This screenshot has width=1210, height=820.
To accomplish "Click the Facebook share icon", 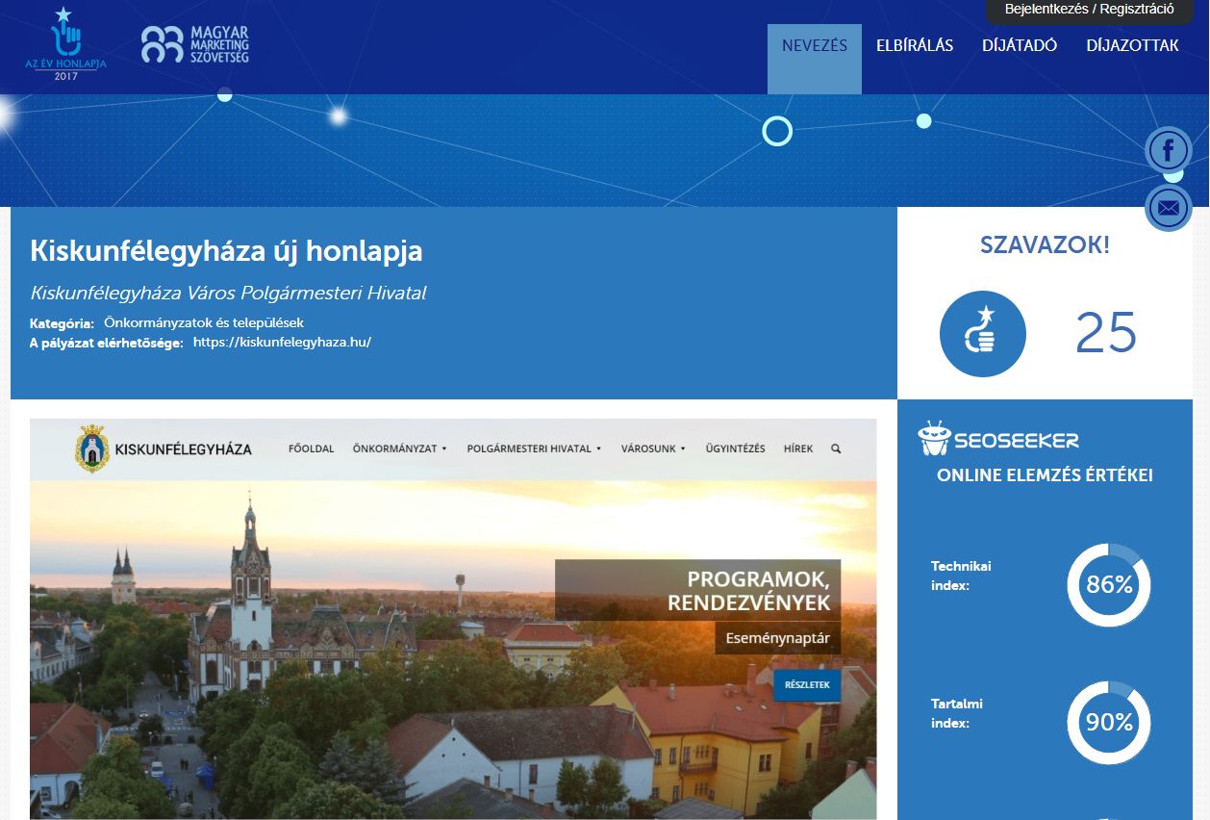I will click(x=1168, y=150).
